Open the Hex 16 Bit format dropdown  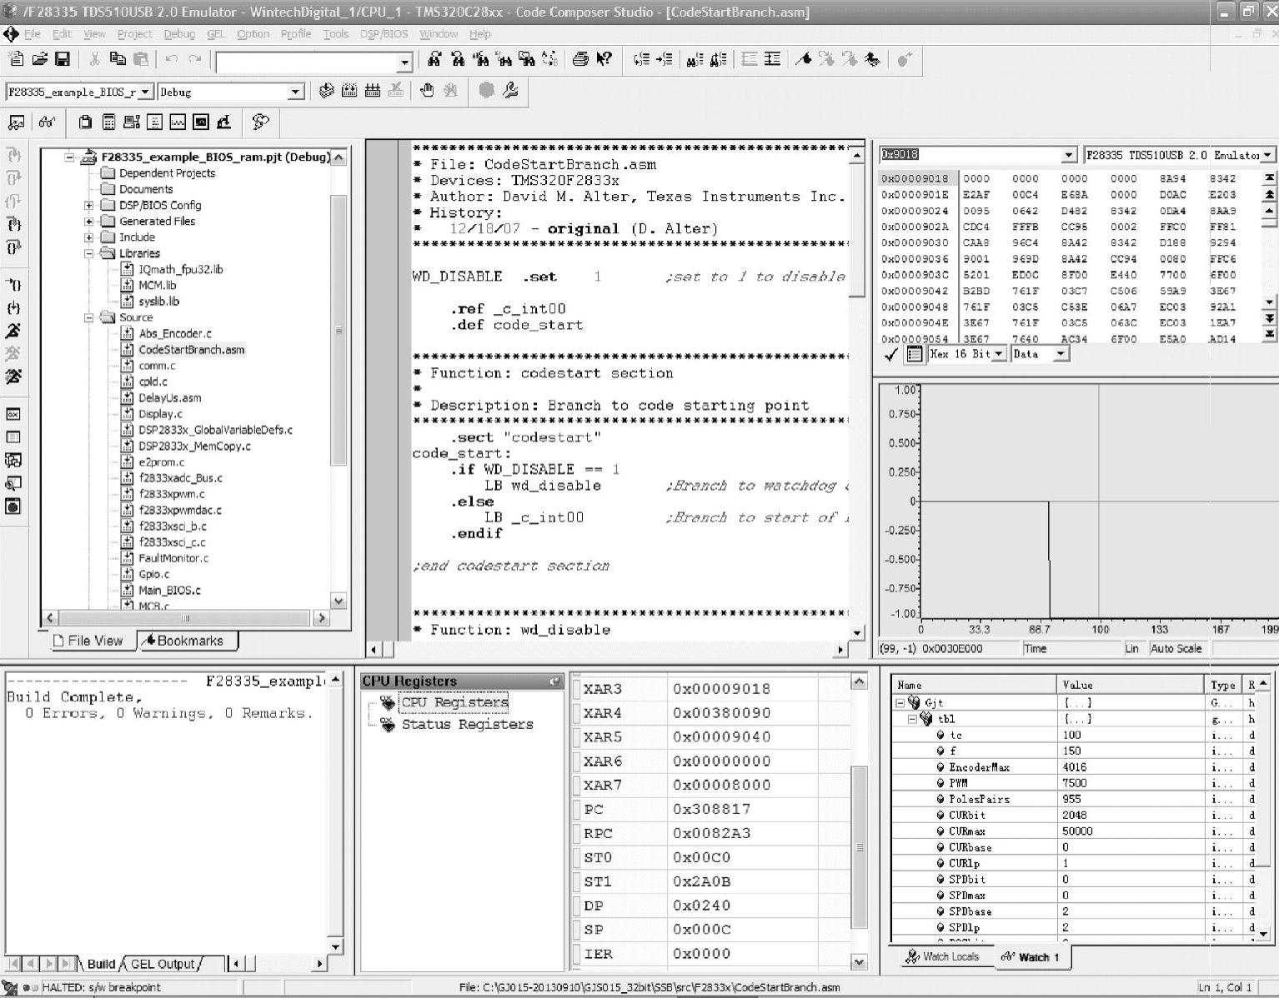point(999,355)
